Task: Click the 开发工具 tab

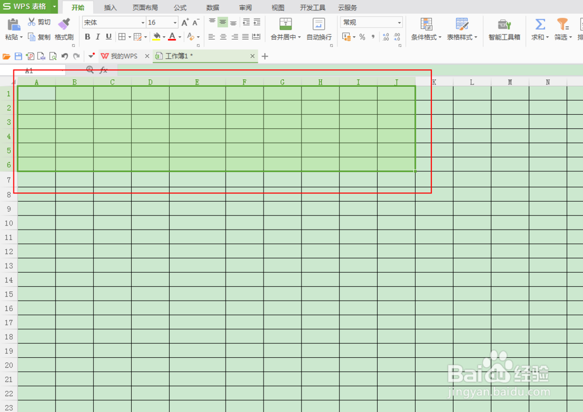Action: (312, 8)
